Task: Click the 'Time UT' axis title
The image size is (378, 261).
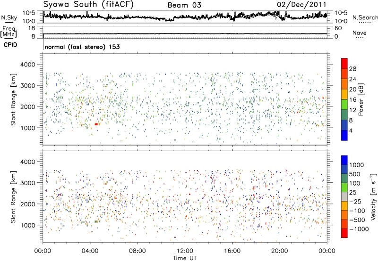Action: 185,258
